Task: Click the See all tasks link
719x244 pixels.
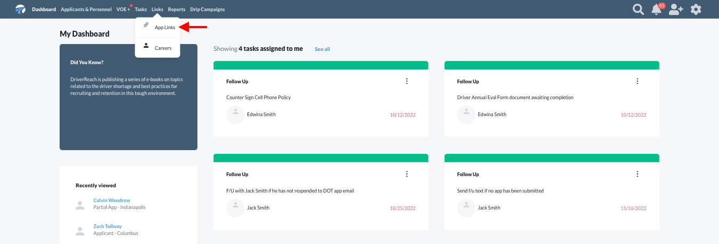Action: (x=322, y=49)
